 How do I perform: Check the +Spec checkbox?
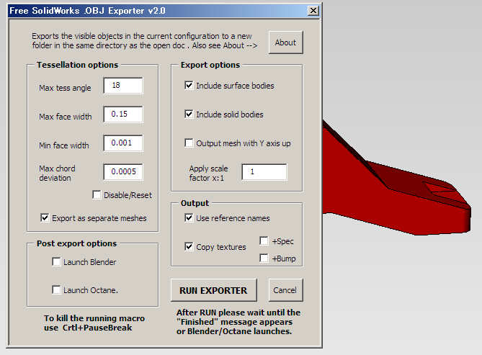(264, 241)
